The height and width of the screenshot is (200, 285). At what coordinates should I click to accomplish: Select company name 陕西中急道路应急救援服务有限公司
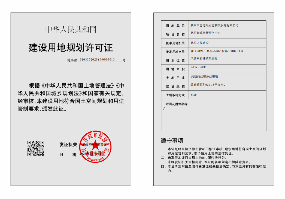[214, 25]
